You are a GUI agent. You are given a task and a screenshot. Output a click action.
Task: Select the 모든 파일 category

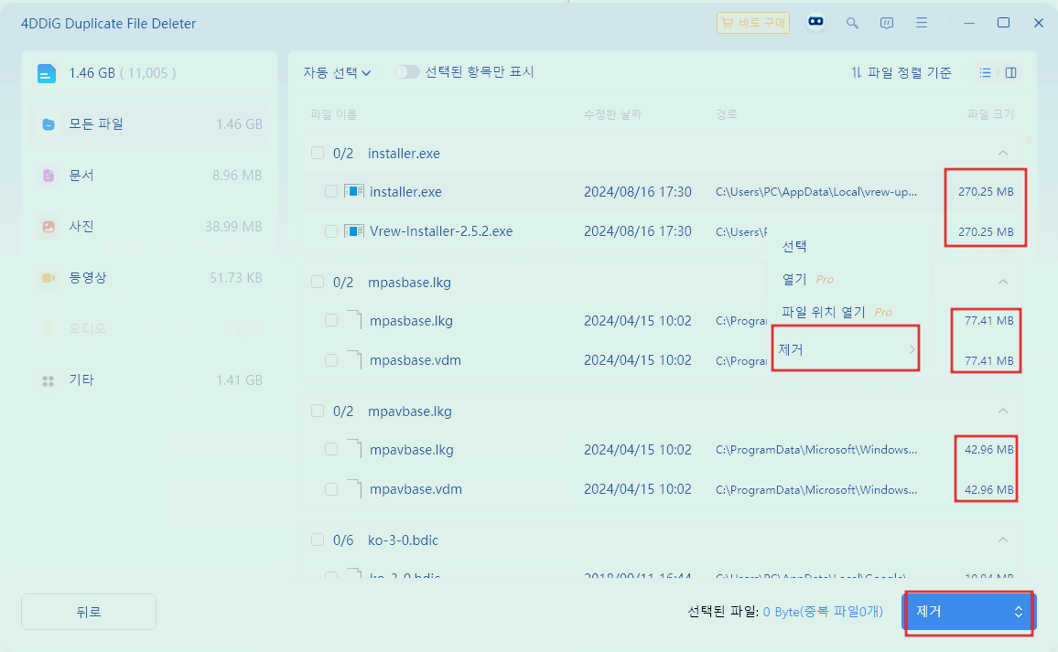pos(149,124)
